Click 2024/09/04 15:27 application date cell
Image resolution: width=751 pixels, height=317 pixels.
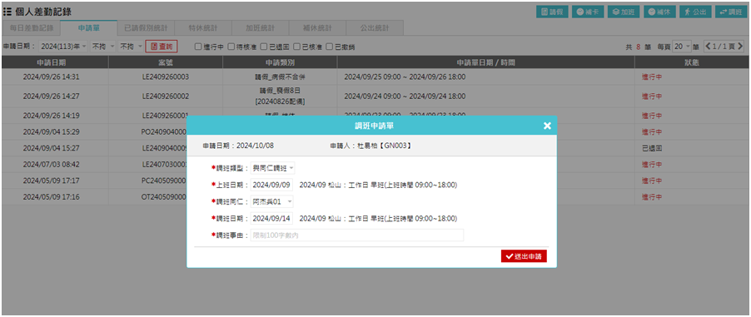52,148
